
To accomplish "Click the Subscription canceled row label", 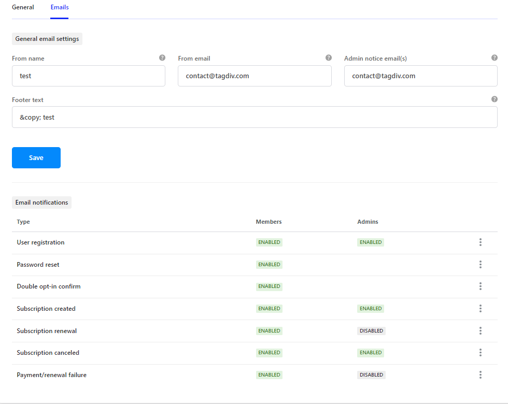I will tap(48, 353).
